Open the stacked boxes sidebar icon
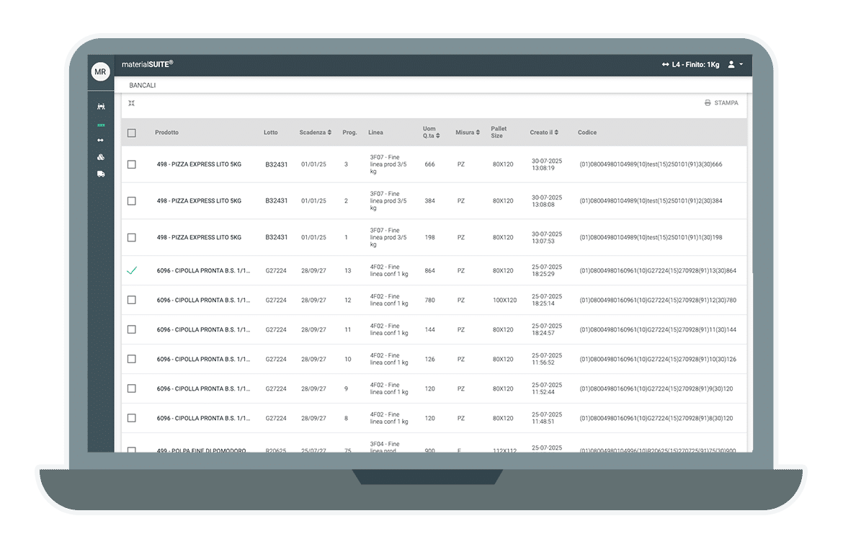This screenshot has height=552, width=843. coord(101,157)
